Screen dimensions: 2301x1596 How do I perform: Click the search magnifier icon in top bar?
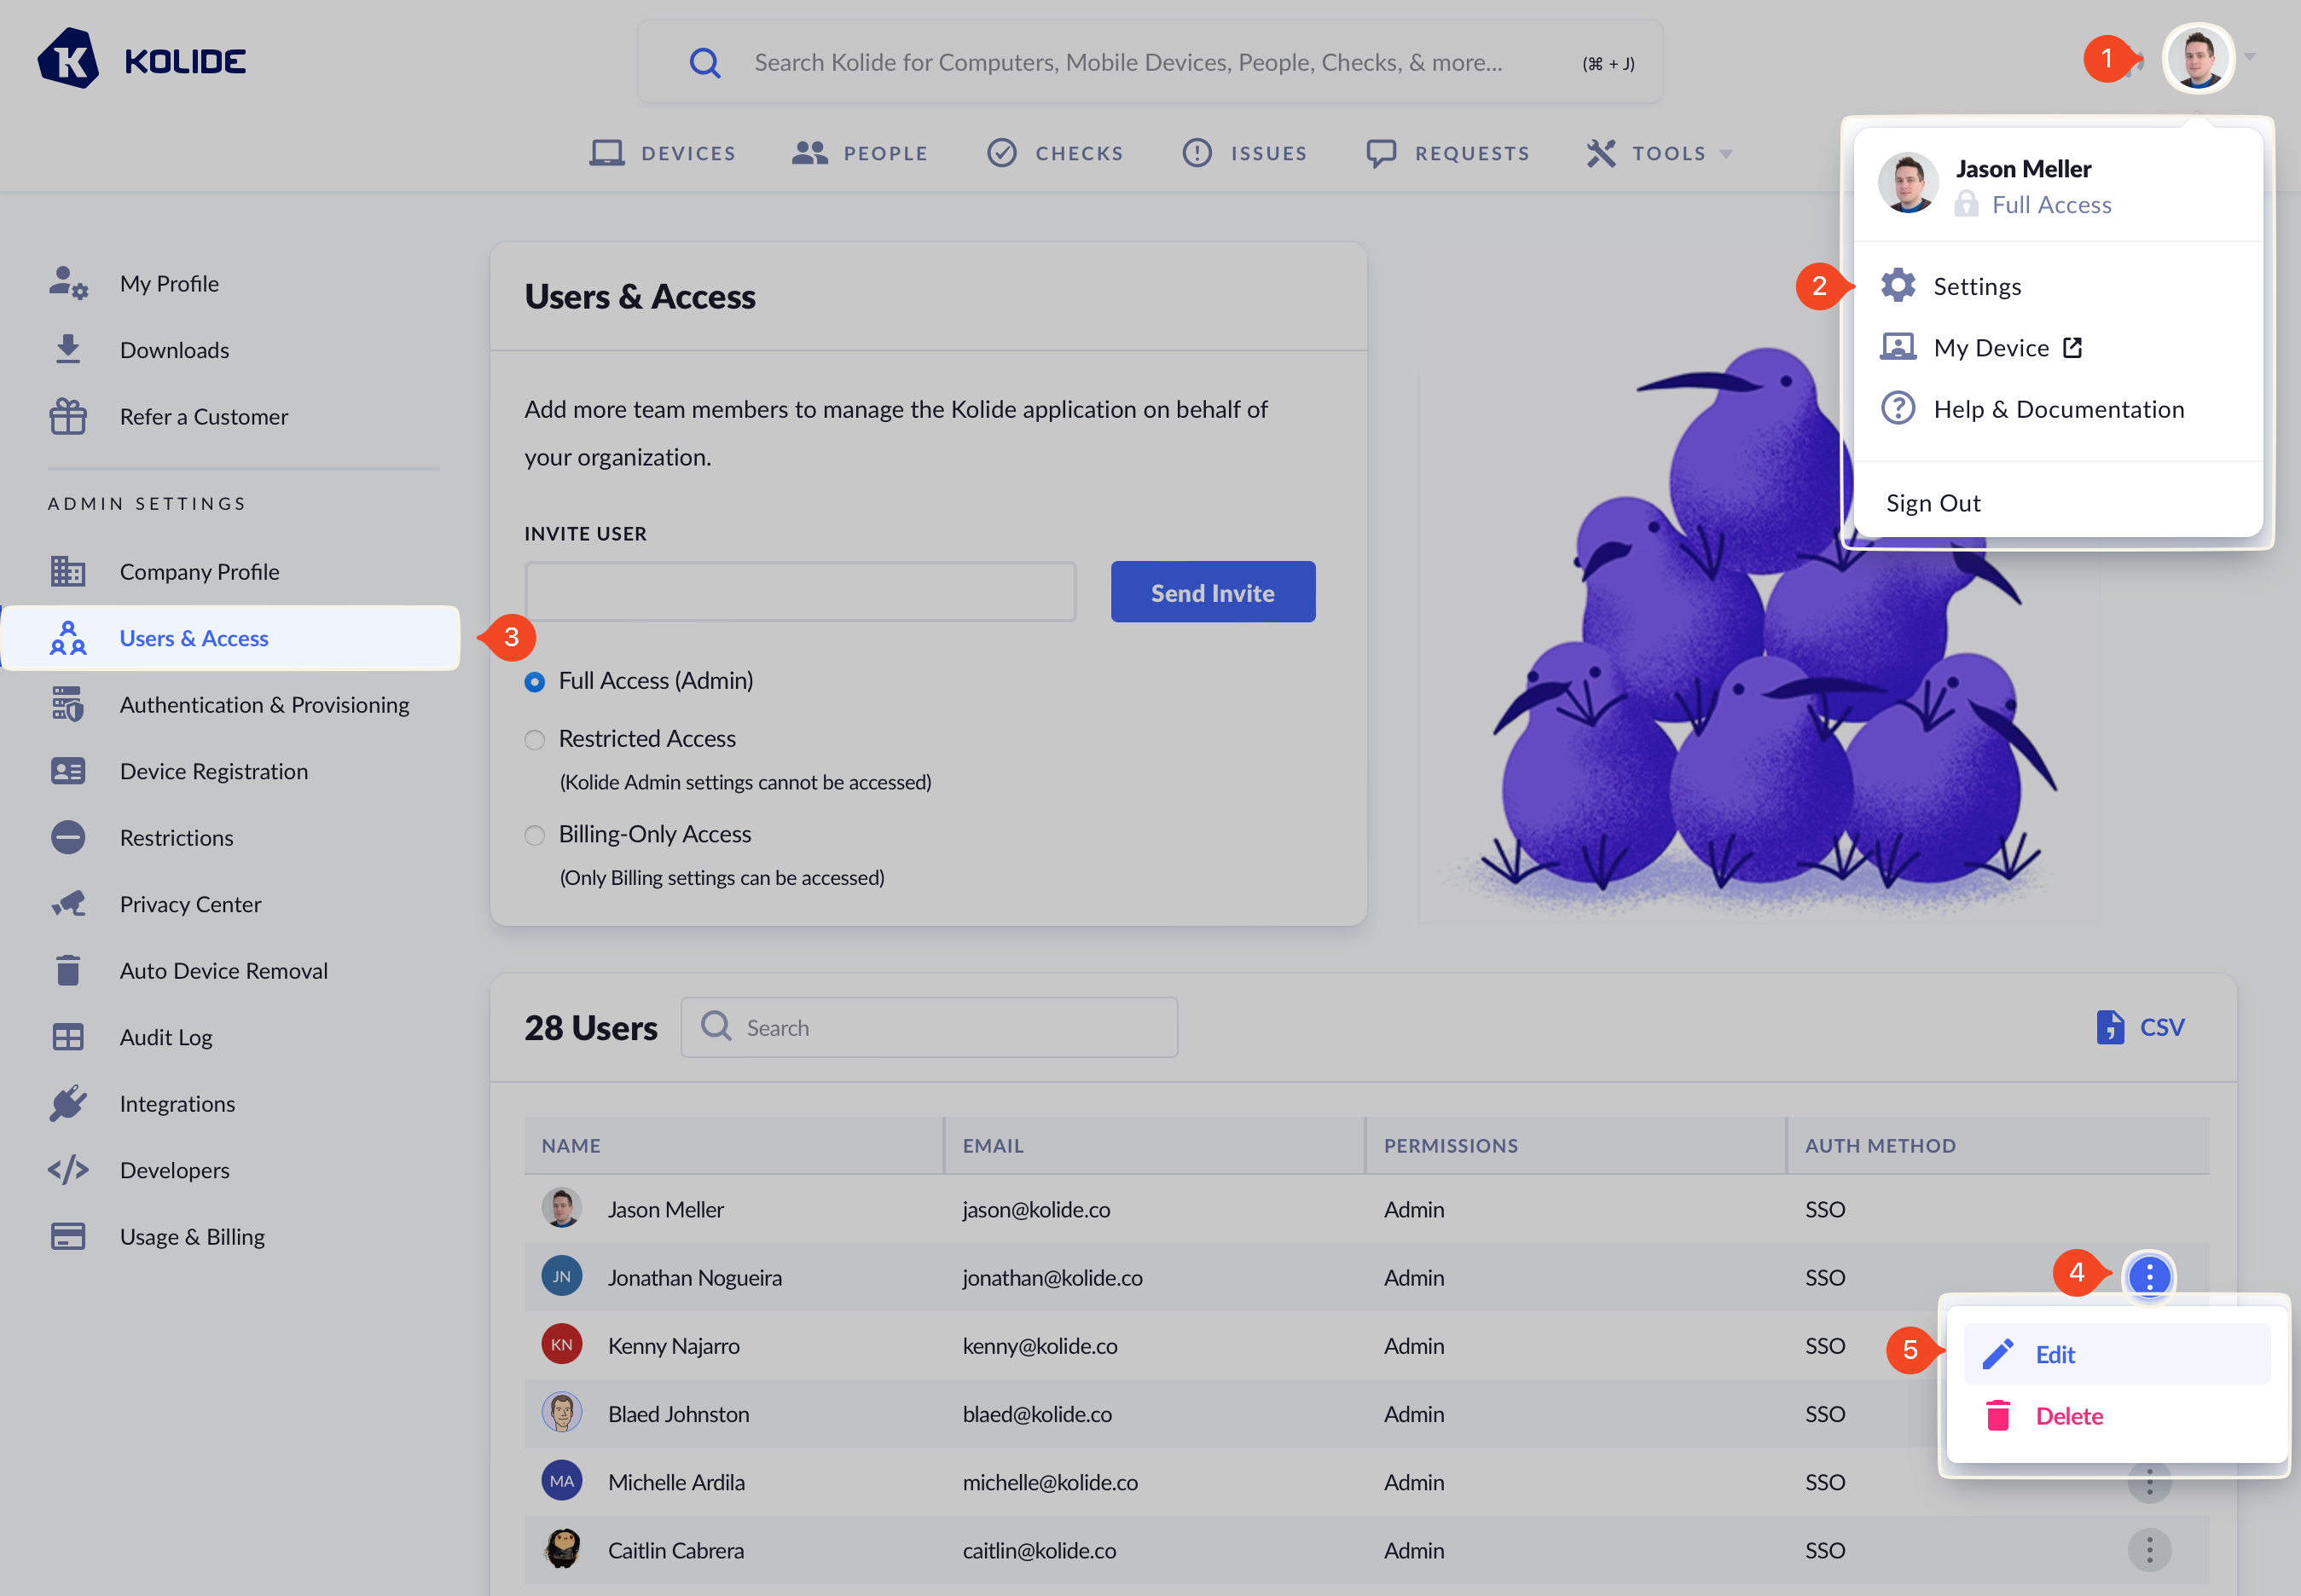pos(704,63)
